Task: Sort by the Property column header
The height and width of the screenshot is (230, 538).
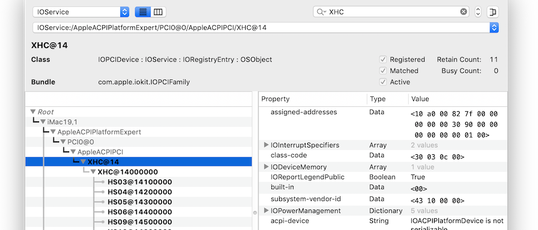Action: click(x=312, y=99)
